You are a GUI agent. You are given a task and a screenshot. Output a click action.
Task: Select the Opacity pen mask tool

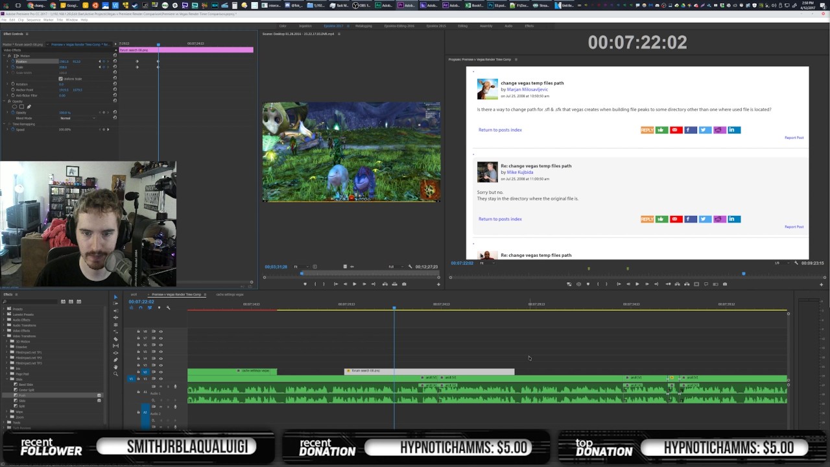29,107
